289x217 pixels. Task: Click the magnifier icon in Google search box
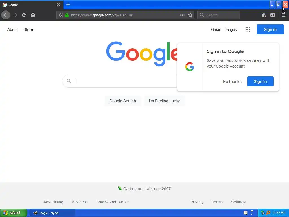[x=69, y=81]
